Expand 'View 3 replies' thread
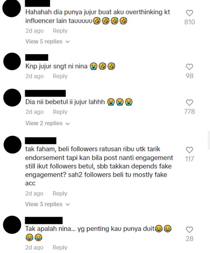The image size is (210, 253). (x=47, y=204)
